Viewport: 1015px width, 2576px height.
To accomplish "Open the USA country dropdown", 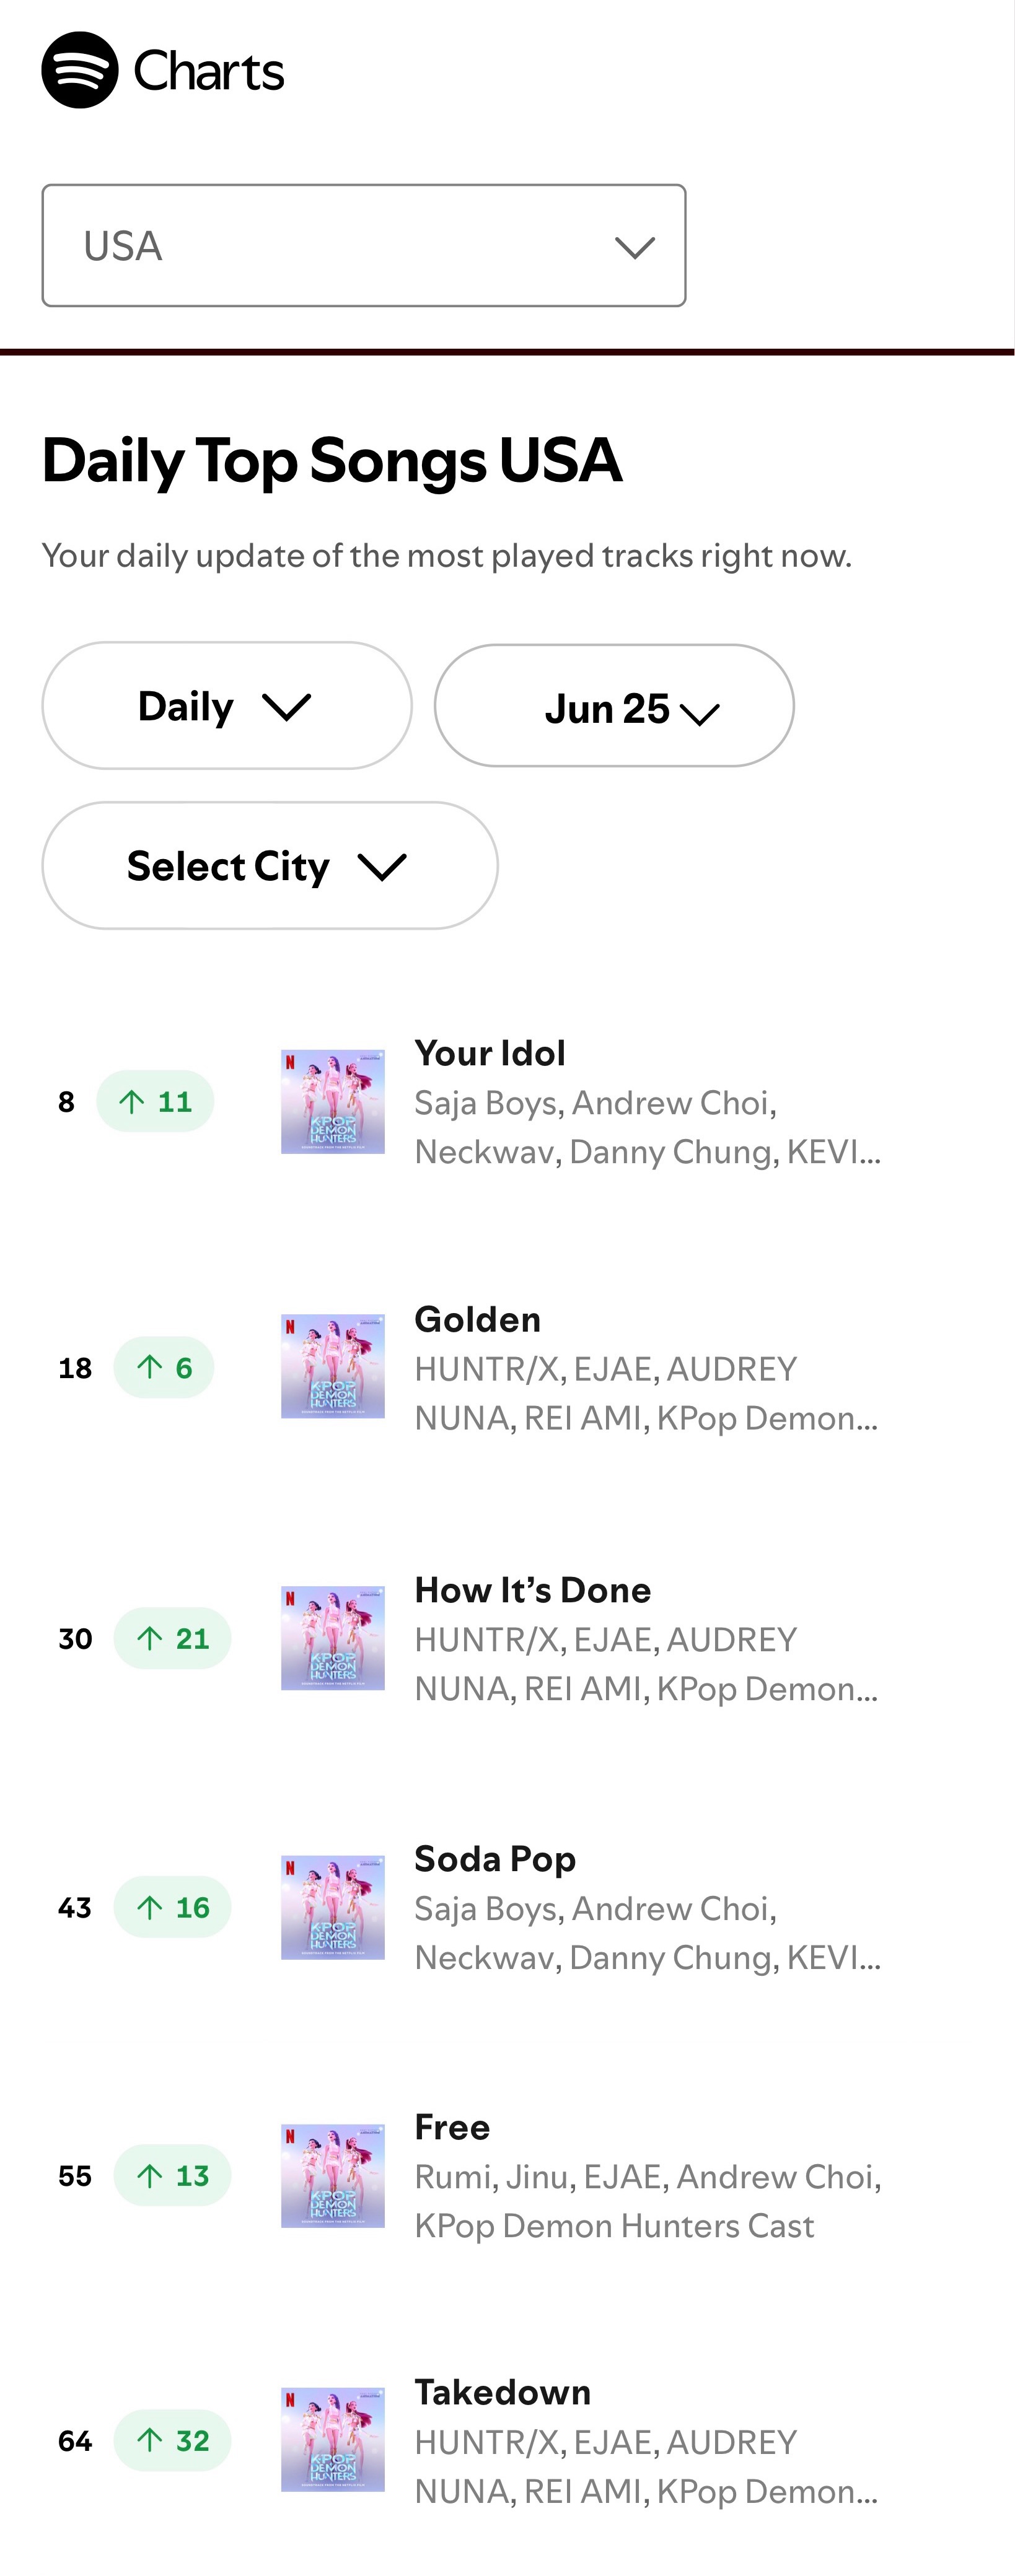I will point(364,245).
